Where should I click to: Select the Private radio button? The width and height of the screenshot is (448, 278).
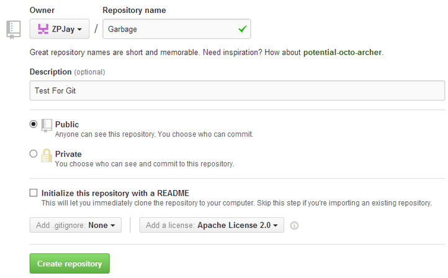pos(34,154)
